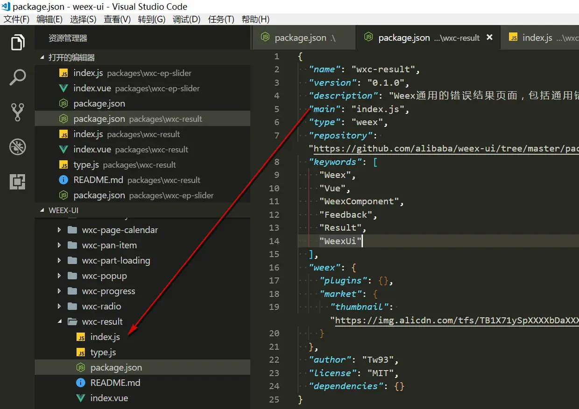The height and width of the screenshot is (409, 579).
Task: Open 帮助(H) menu
Action: click(255, 19)
